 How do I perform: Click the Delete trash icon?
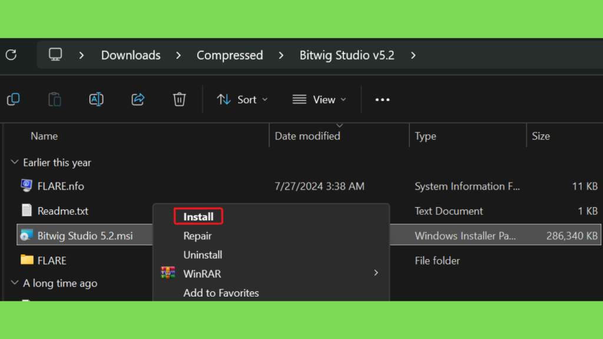pyautogui.click(x=179, y=99)
